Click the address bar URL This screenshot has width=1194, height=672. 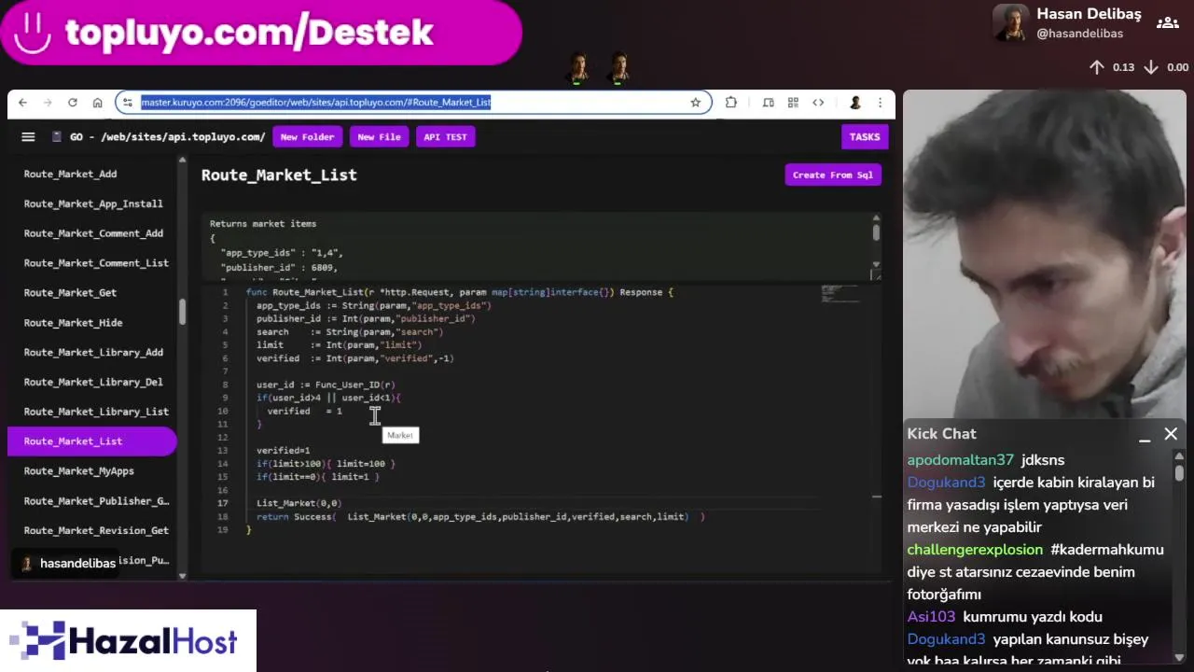point(315,103)
